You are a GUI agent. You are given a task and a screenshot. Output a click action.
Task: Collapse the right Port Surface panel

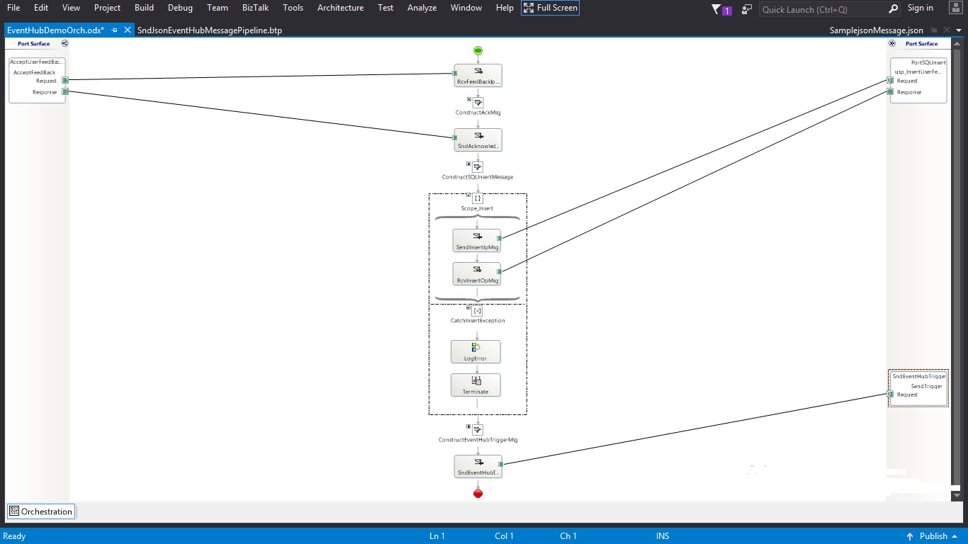coord(892,43)
